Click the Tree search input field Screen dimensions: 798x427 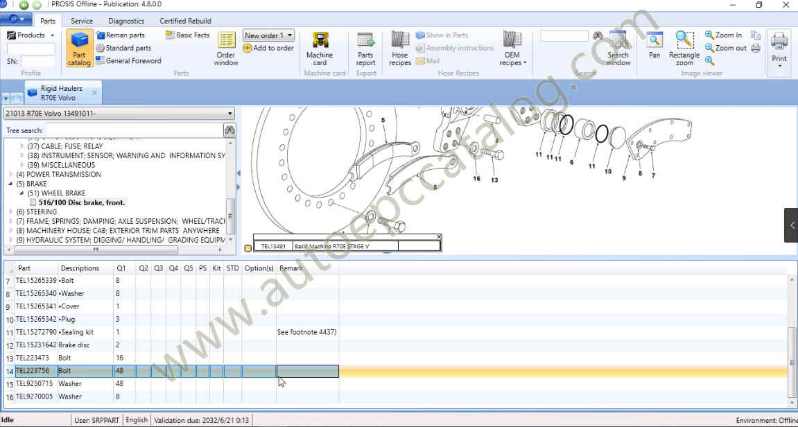point(134,130)
